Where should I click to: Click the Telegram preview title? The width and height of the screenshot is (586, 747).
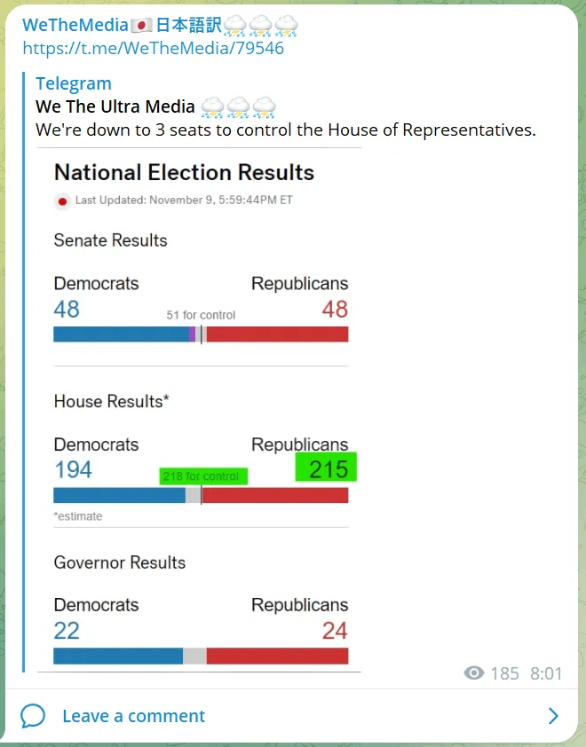click(74, 83)
